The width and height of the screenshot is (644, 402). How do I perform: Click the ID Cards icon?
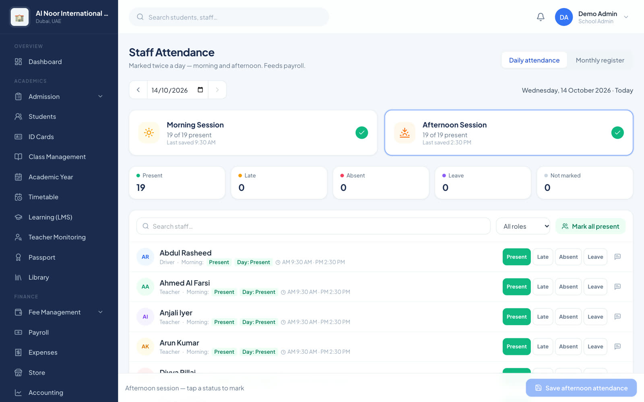19,137
